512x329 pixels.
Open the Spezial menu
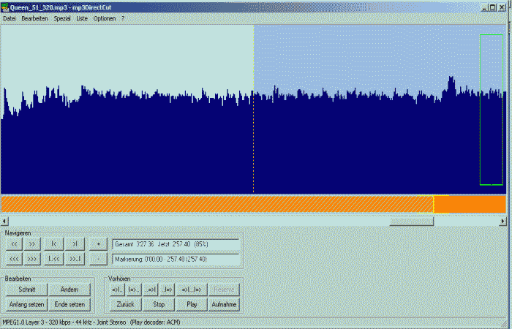[62, 18]
